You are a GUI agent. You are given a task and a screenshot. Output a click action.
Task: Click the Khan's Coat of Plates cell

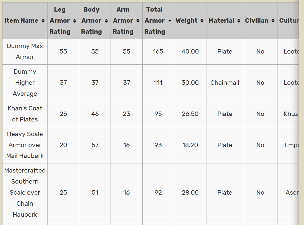coord(25,114)
